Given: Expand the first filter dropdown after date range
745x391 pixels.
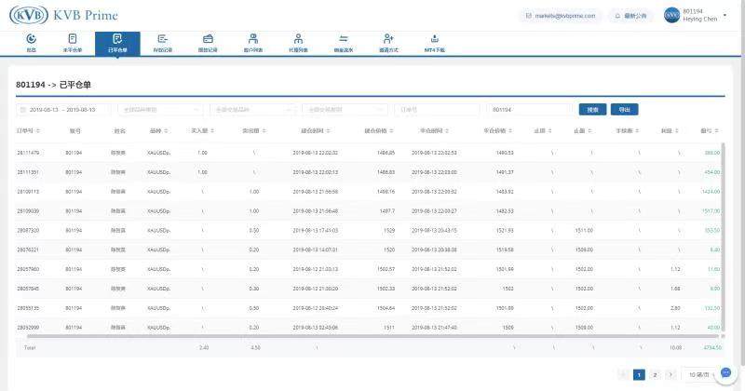Looking at the screenshot, I should click(160, 109).
